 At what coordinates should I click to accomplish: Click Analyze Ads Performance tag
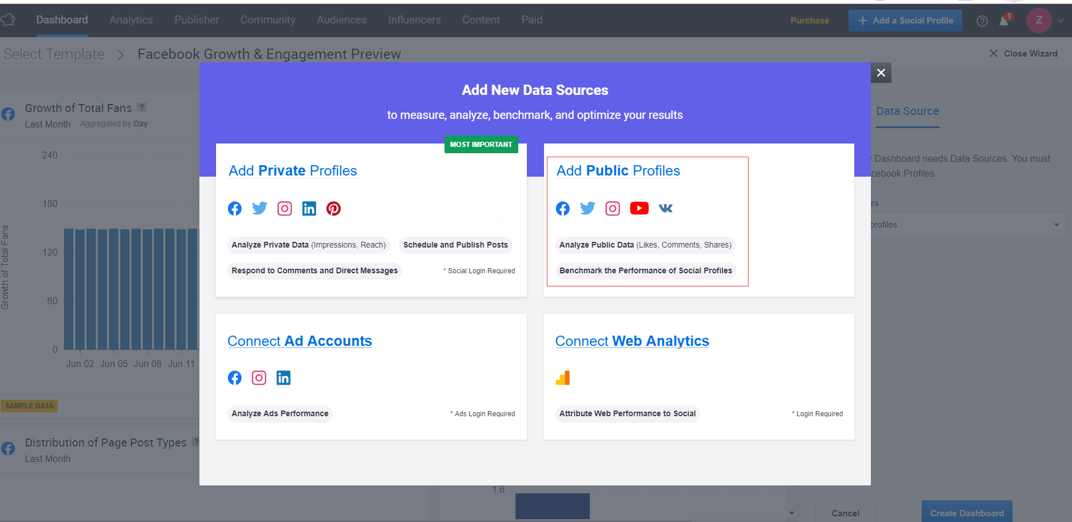tap(280, 414)
